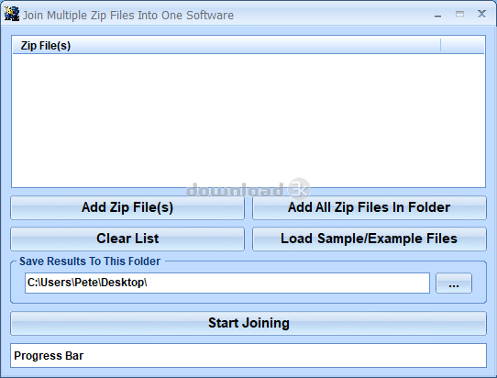Click the blank column header beside Zip File(s)
The height and width of the screenshot is (378, 497).
click(x=462, y=45)
